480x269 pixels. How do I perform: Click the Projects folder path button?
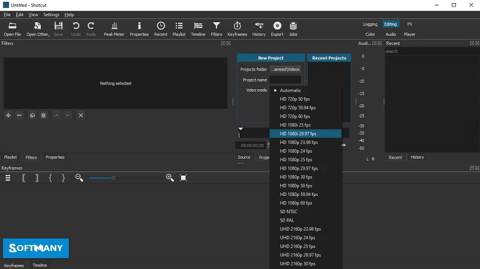(x=285, y=69)
